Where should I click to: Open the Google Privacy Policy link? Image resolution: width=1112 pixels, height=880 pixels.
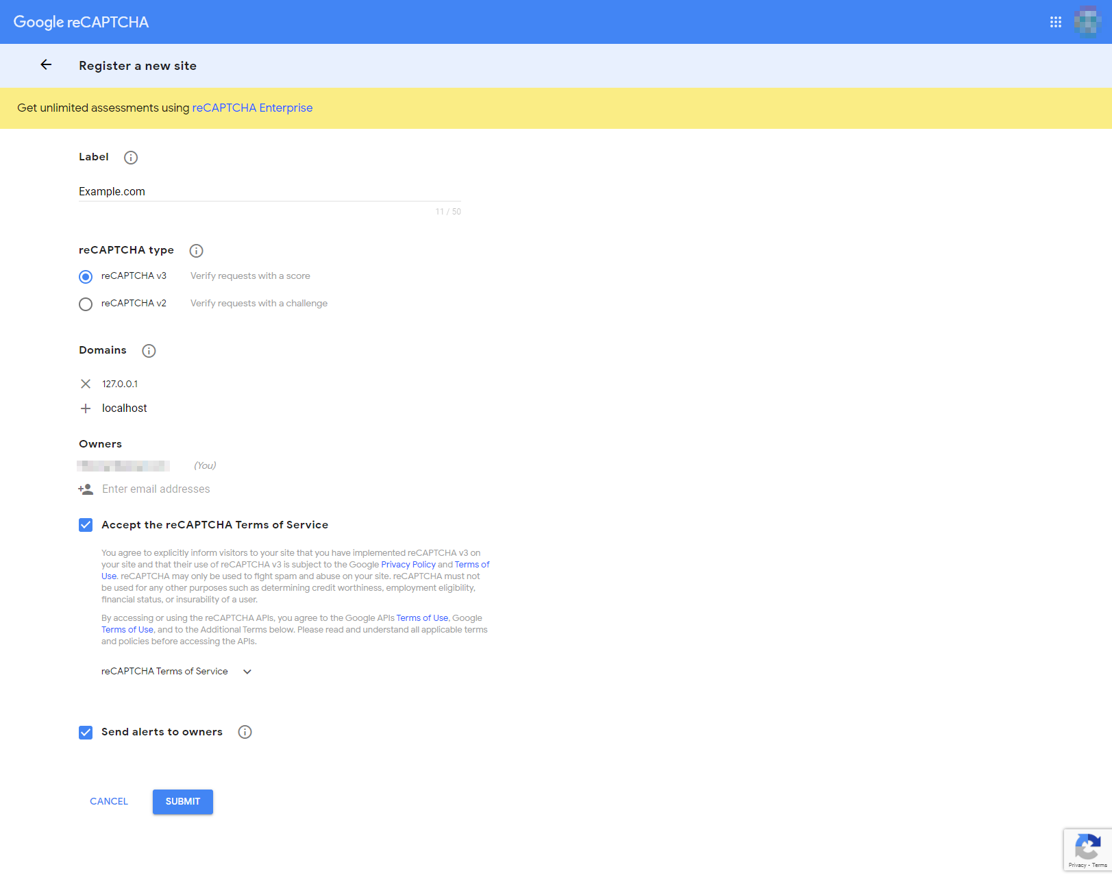(408, 565)
